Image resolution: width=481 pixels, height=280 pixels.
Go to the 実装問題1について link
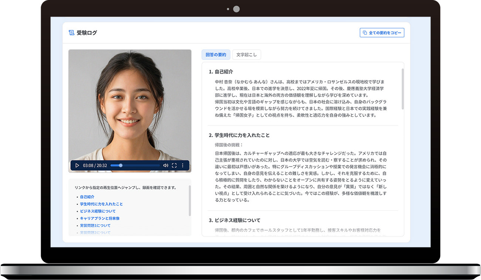click(95, 226)
